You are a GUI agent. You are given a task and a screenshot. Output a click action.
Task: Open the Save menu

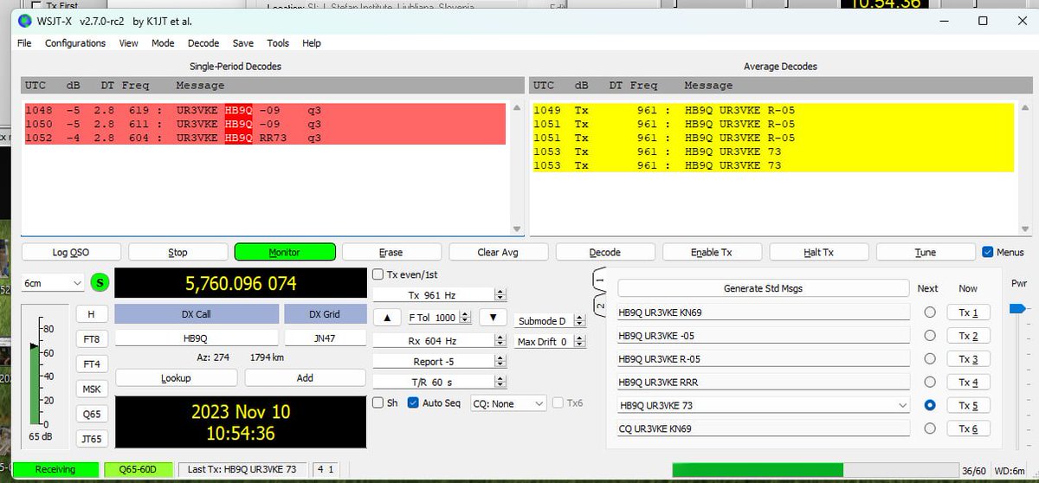[243, 43]
